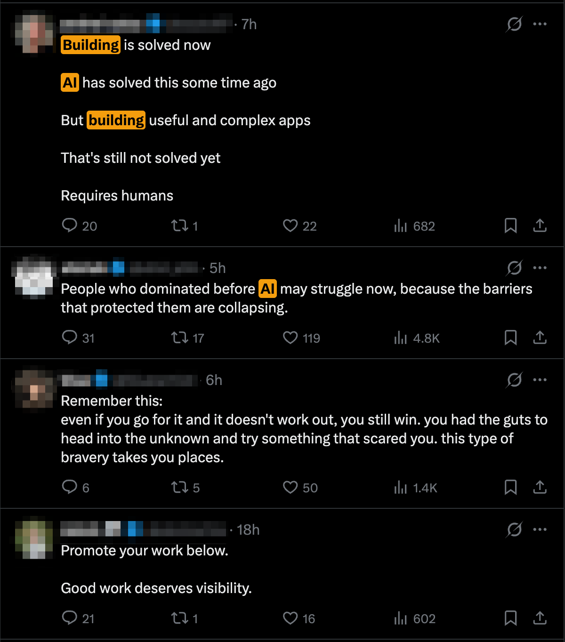The height and width of the screenshot is (642, 565).
Task: Repost the 'Building is solved now' post
Action: click(x=180, y=226)
